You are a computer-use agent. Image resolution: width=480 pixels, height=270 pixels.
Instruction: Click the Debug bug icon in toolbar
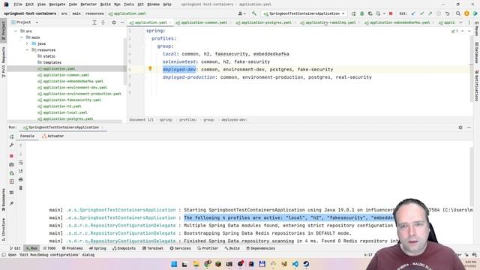click(x=361, y=13)
